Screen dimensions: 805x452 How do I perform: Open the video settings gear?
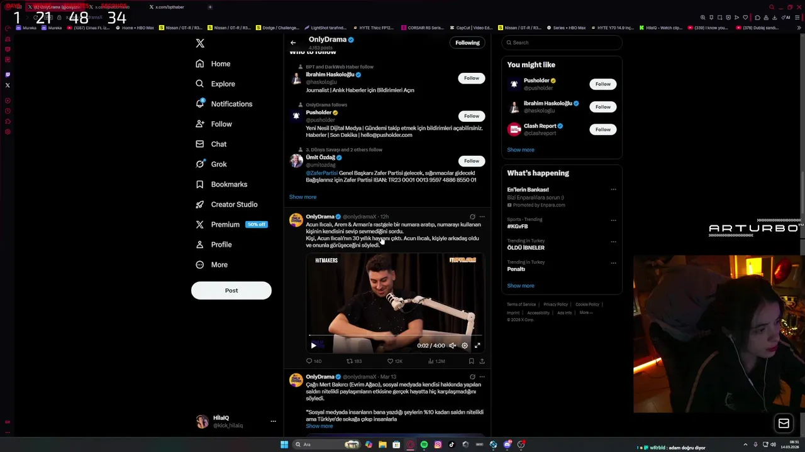point(465,345)
